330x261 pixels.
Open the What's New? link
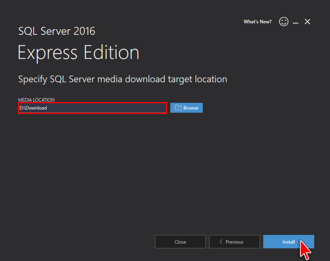(257, 22)
